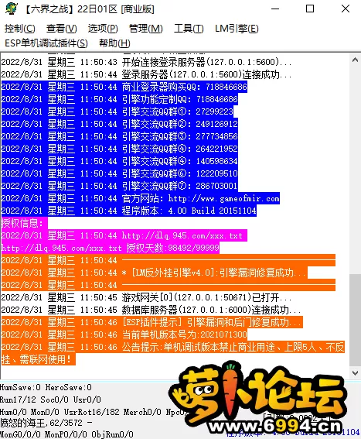
Task: Select log line 程序版本: 4.00 Build 20151104
Action: [128, 211]
